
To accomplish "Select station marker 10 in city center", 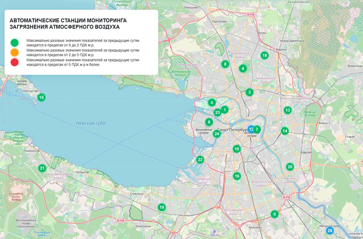I will click(x=237, y=149).
